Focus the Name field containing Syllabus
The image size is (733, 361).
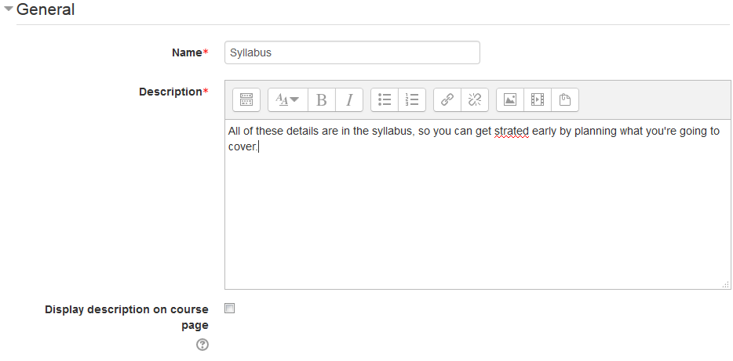(x=352, y=53)
